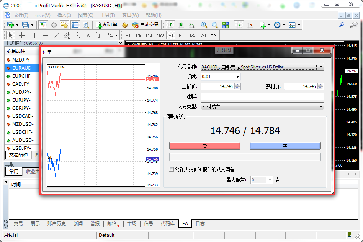Open the search magnifier icon
Image resolution: width=363 pixels, height=242 pixels.
[x=342, y=25]
